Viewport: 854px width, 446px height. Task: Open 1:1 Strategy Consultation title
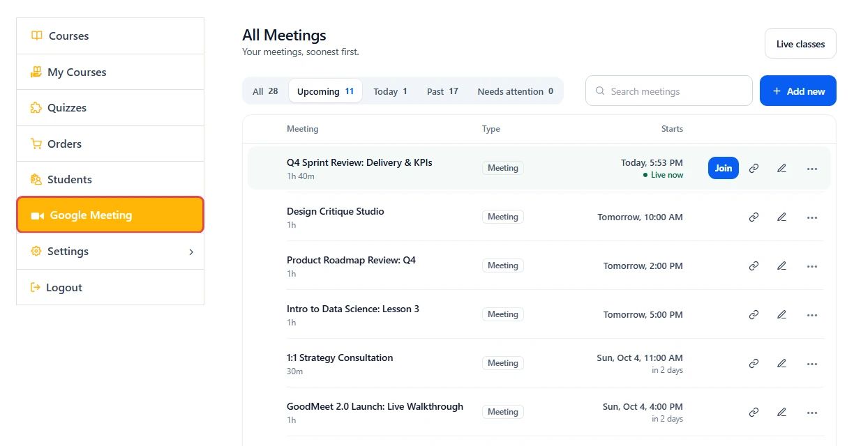click(340, 357)
